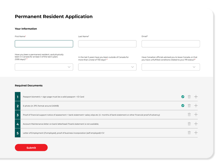Screen dimensions: 221x166
Task: Toggle green checkmark on Passport biometric row
Action: coord(183,97)
